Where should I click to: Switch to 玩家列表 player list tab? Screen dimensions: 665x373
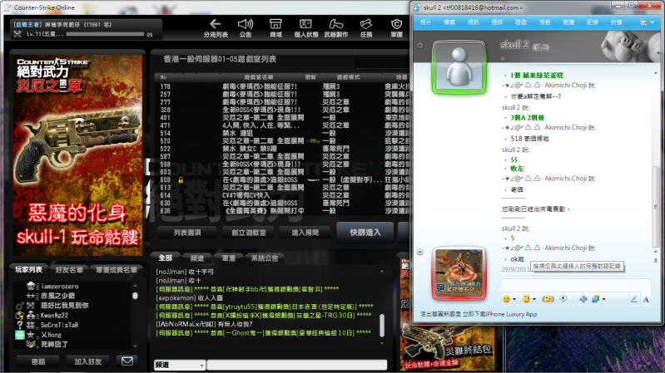[29, 270]
